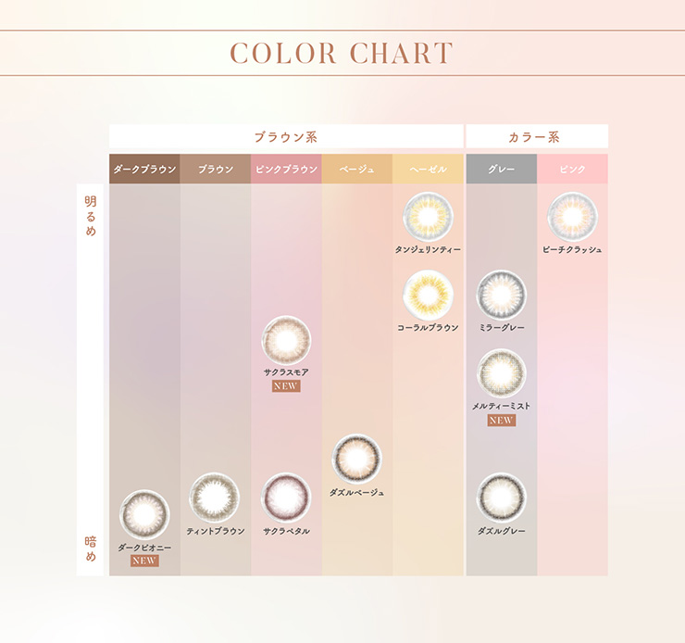Click the ダークピオニー lens image
Viewport: 685px width, 643px height.
pos(144,514)
